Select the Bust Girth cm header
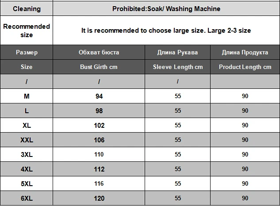 (x=99, y=67)
